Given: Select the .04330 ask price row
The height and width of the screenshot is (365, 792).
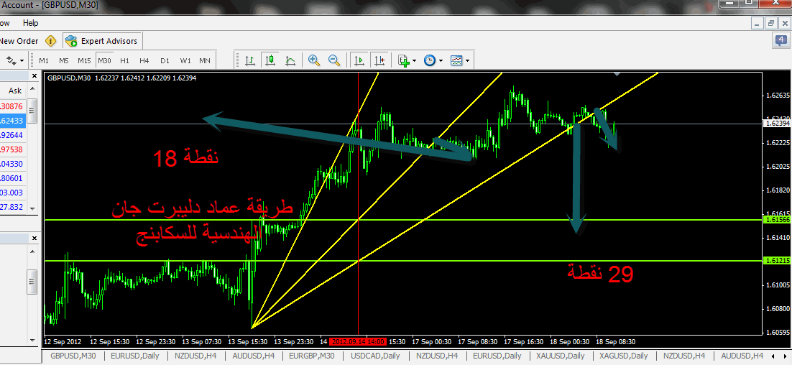Looking at the screenshot, I should pyautogui.click(x=13, y=164).
